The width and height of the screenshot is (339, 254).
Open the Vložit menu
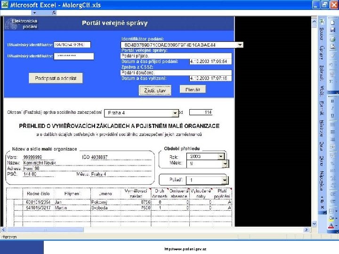point(322,91)
